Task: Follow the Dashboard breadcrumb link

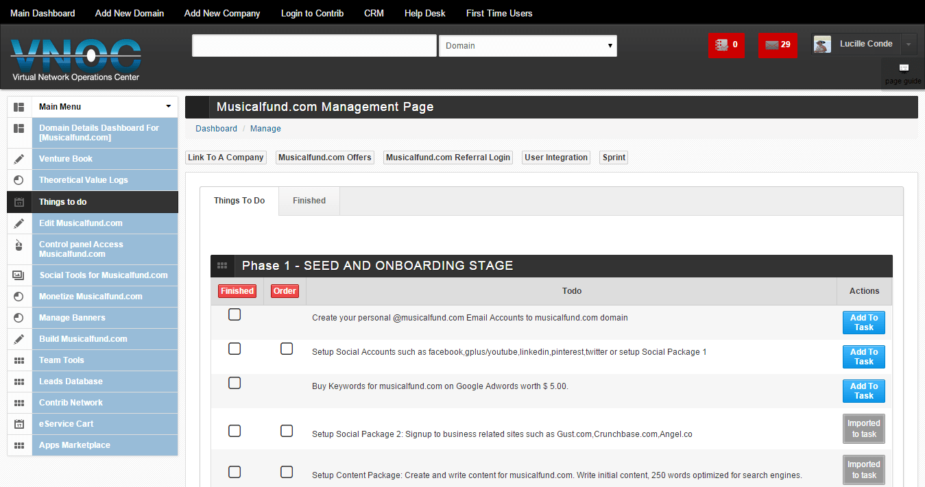Action: tap(216, 129)
